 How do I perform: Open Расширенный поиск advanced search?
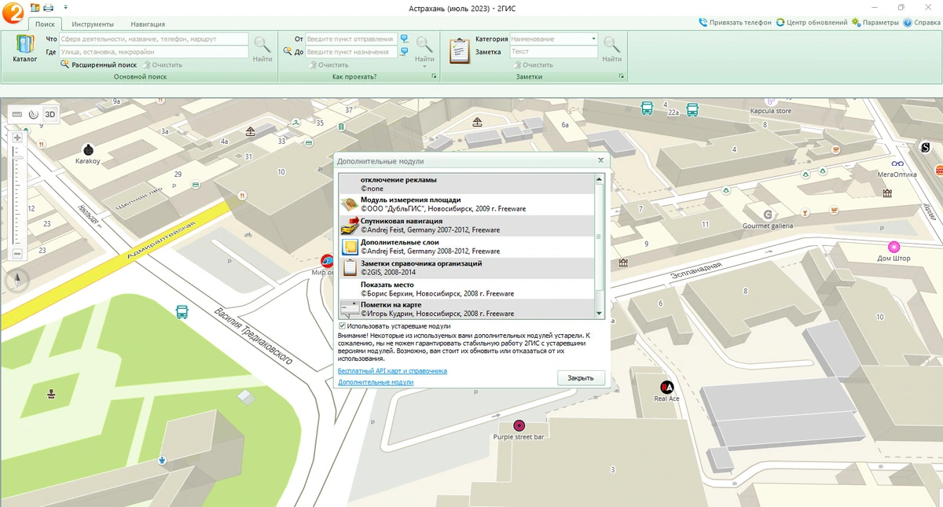click(98, 64)
